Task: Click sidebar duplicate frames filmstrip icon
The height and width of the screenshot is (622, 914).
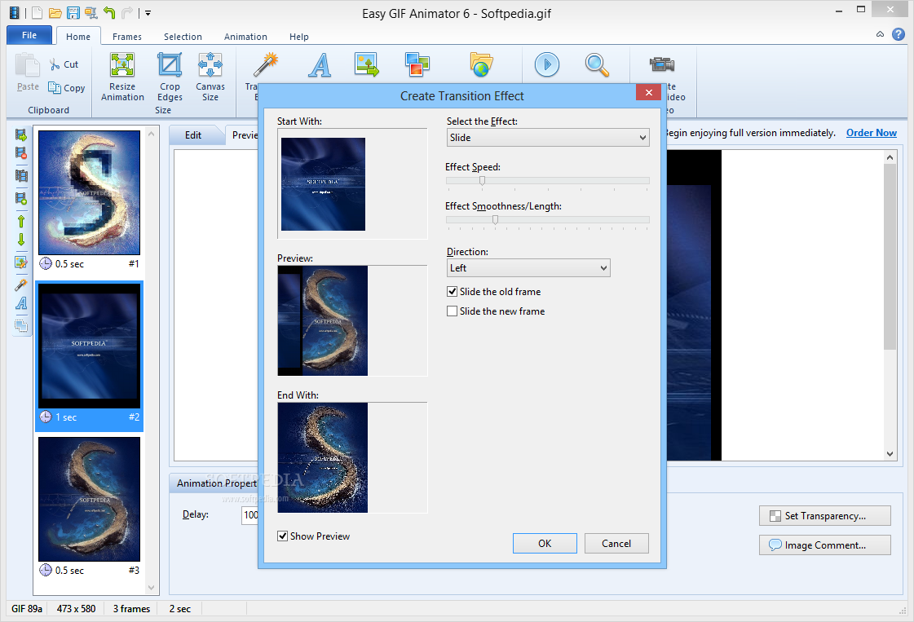Action: [x=21, y=175]
